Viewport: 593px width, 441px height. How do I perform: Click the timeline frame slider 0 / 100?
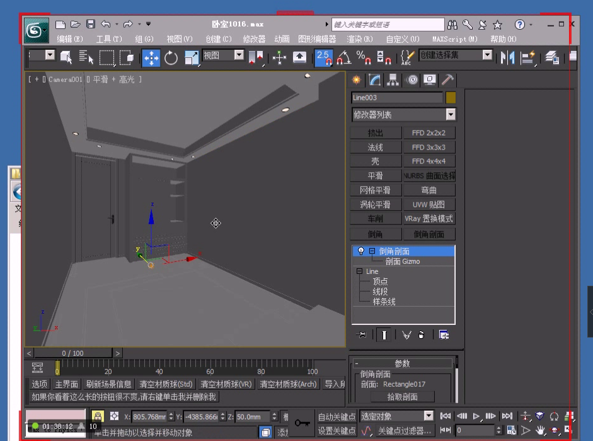(73, 353)
